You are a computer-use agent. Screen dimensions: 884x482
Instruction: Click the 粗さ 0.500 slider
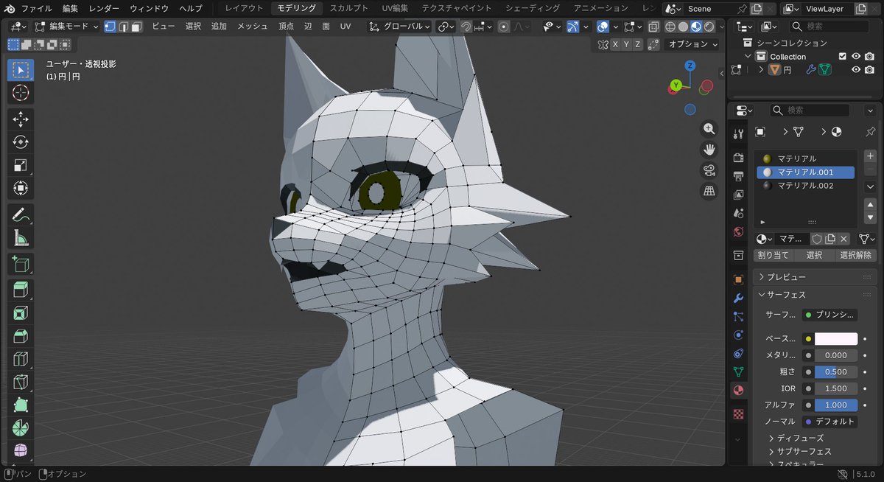836,371
